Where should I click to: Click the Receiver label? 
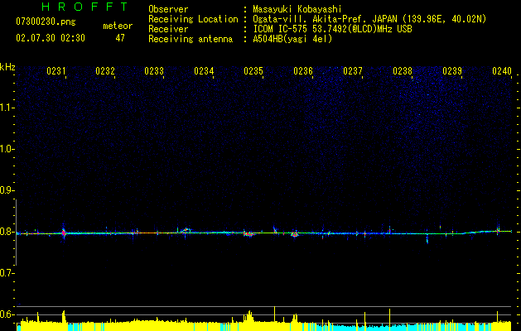[168, 29]
